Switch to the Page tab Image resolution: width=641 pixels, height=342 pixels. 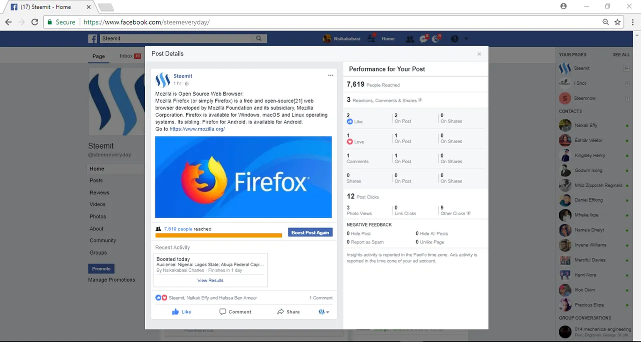pos(99,56)
